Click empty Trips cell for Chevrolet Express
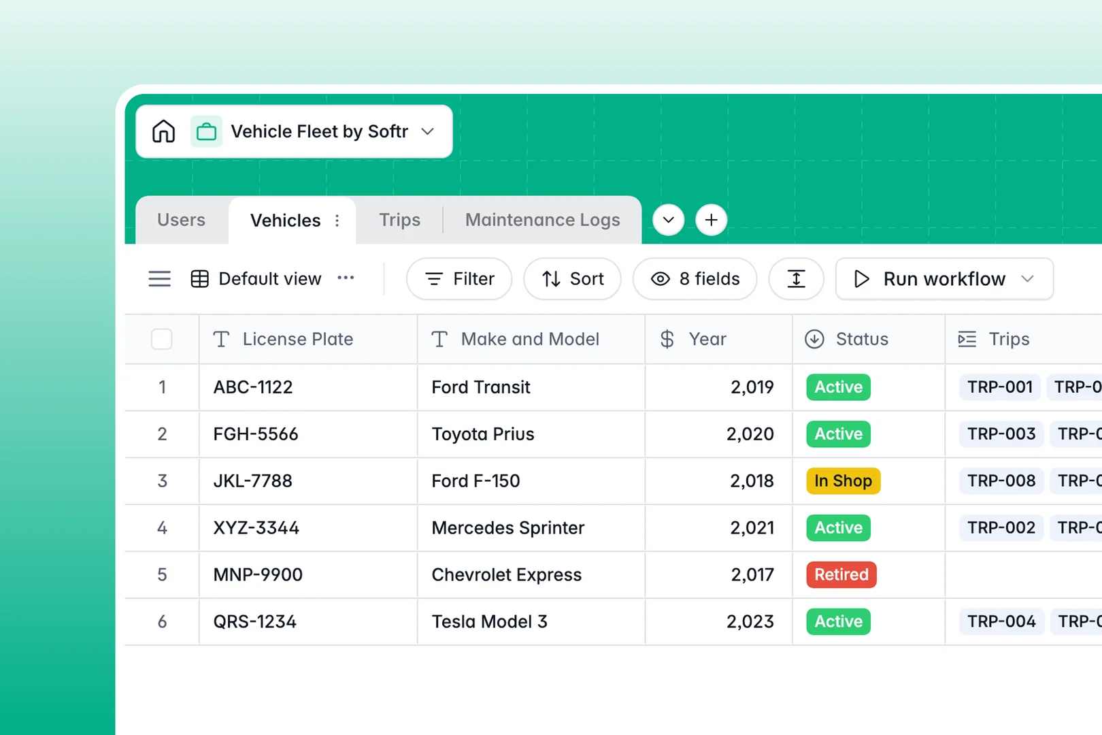This screenshot has width=1102, height=735. tap(1024, 575)
